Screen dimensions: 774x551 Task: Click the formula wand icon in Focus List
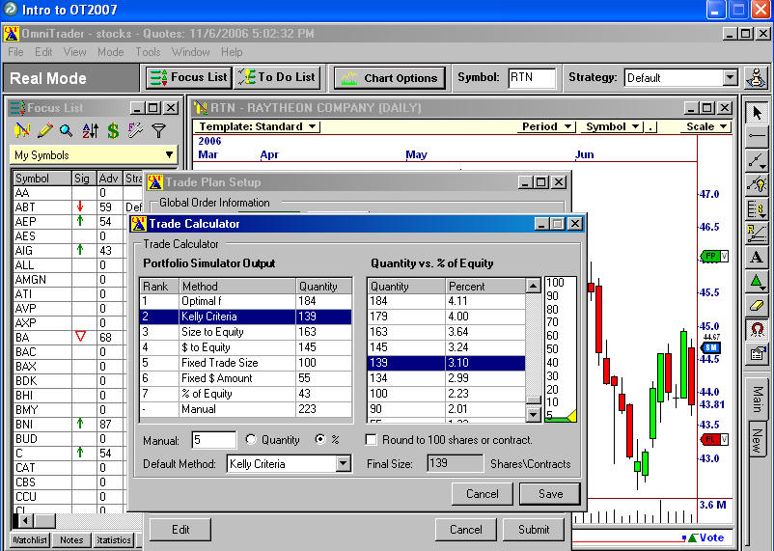click(135, 130)
